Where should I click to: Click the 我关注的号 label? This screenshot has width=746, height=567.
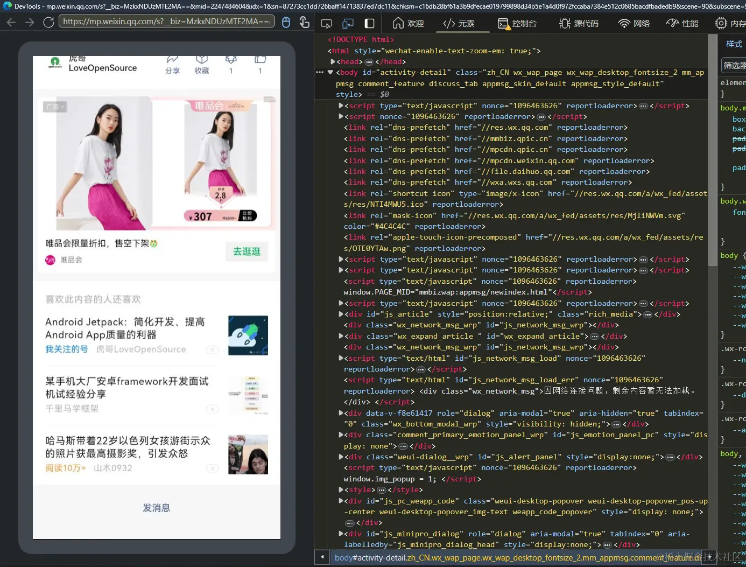point(67,349)
